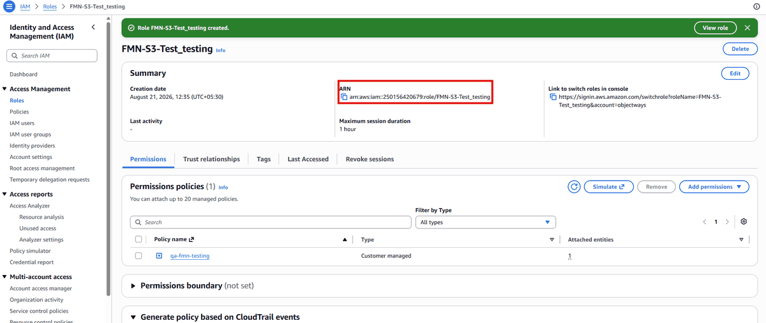Open Credential report in the sidebar
This screenshot has width=766, height=323.
31,262
